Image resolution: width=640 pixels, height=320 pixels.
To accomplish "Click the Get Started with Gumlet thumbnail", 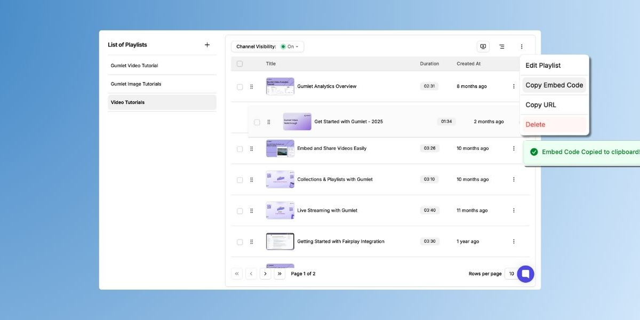I will pyautogui.click(x=297, y=122).
